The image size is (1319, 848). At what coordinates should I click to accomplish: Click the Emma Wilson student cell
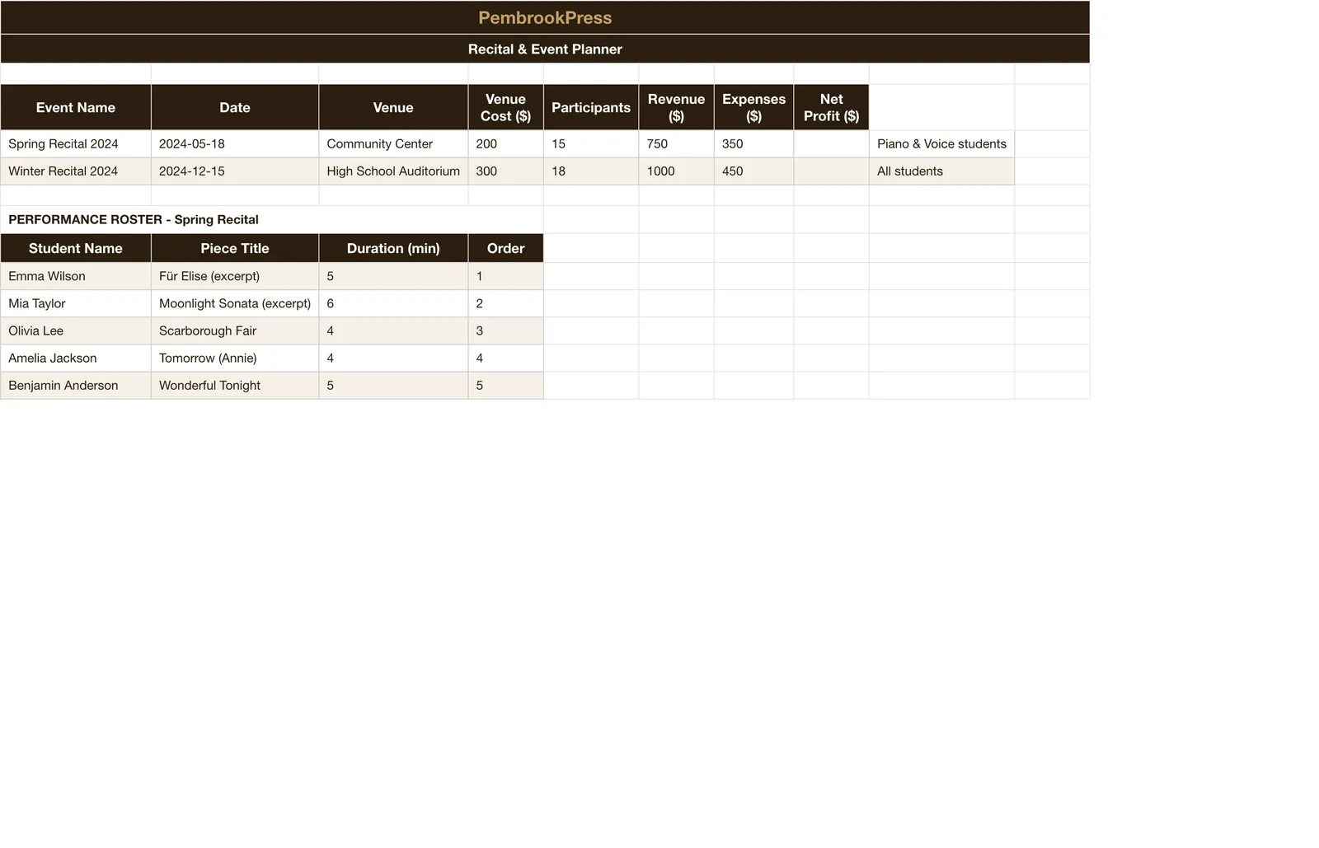(x=76, y=276)
